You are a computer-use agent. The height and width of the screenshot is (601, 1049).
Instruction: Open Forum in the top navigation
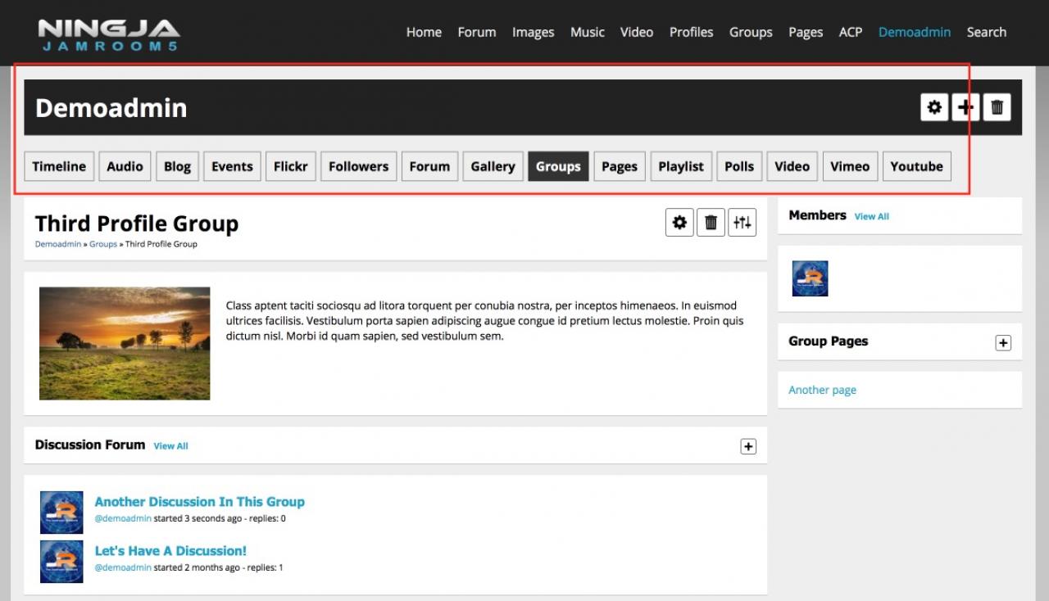[476, 33]
